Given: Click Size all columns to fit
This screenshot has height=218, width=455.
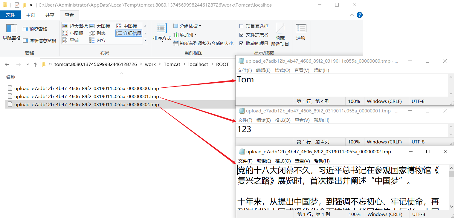Looking at the screenshot, I should [x=203, y=44].
